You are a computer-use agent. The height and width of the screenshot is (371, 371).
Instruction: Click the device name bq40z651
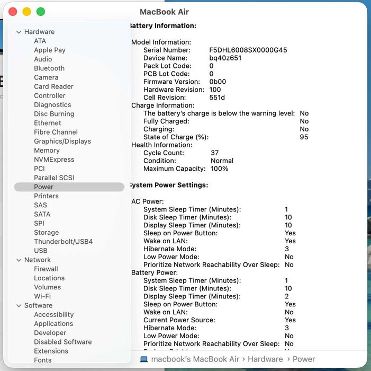225,58
